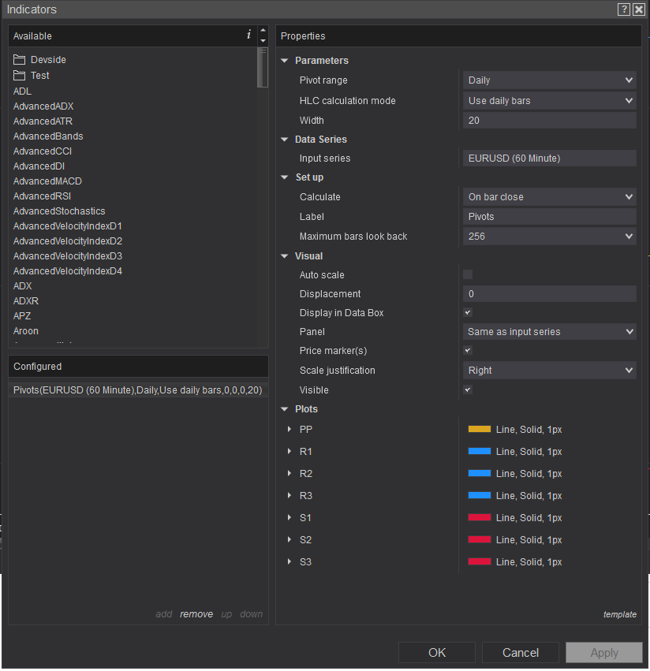Image resolution: width=650 pixels, height=671 pixels.
Task: Uncheck Display in Data Box
Action: click(468, 312)
